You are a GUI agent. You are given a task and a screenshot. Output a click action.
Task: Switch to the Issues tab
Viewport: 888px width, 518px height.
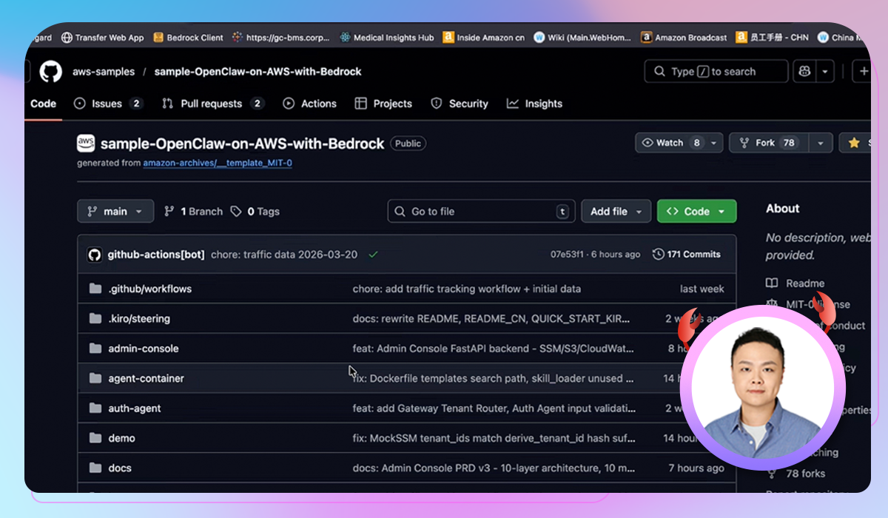(x=108, y=104)
